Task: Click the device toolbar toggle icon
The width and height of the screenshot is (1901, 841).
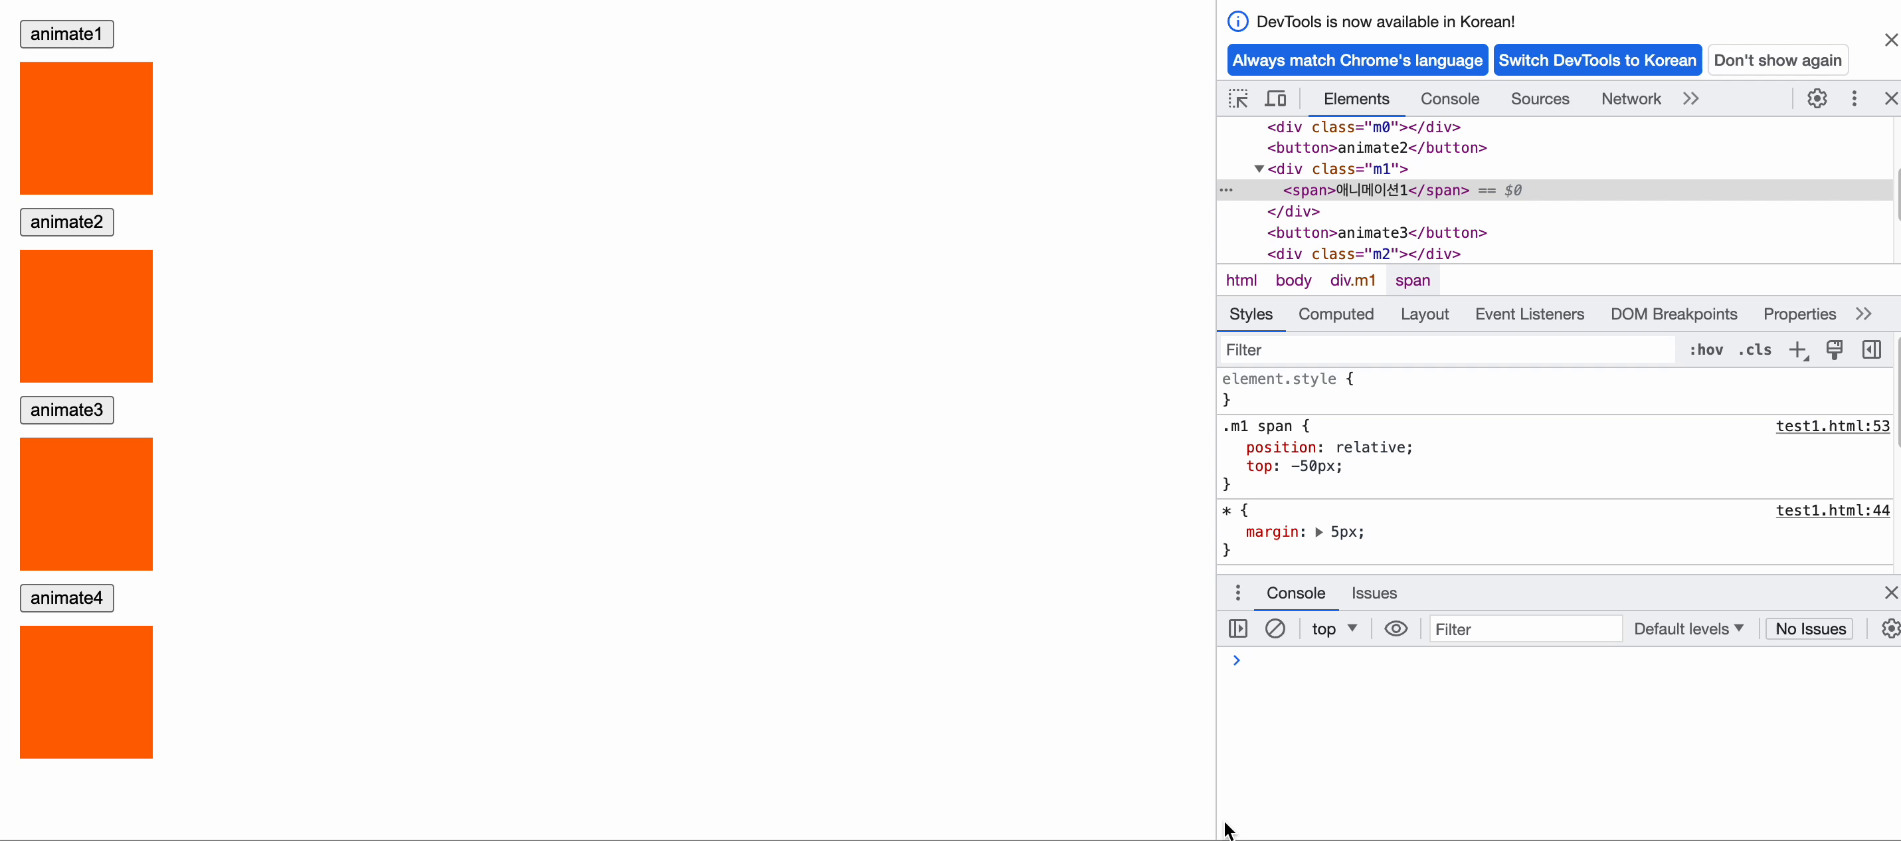Action: pos(1277,98)
